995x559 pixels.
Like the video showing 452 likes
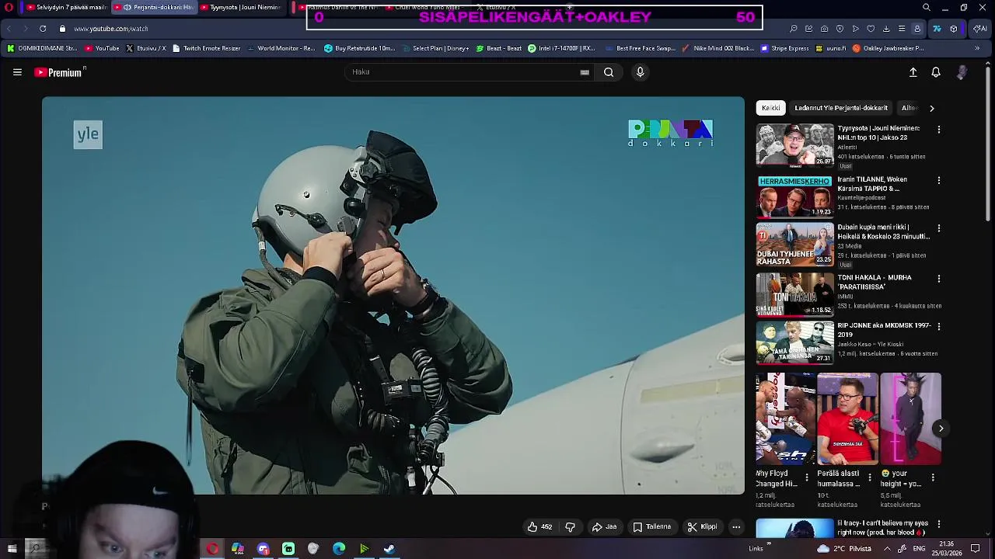pos(540,526)
